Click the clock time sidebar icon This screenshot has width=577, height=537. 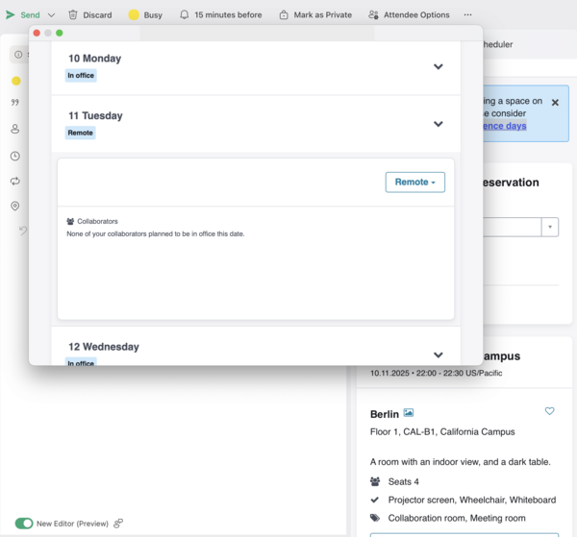coord(15,156)
